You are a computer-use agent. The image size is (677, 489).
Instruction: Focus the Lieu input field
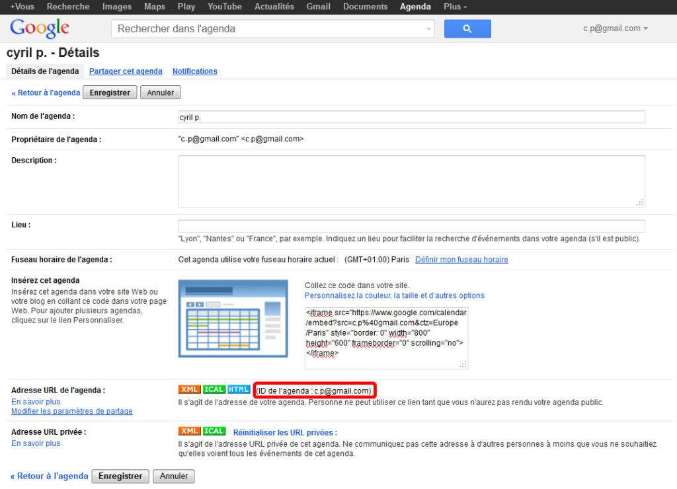click(x=411, y=226)
